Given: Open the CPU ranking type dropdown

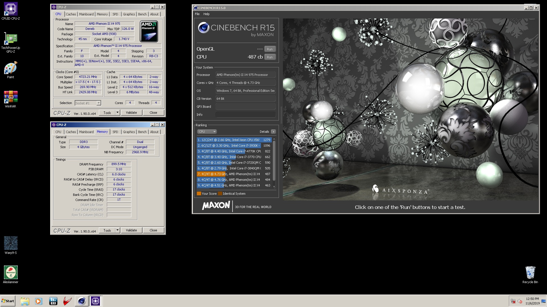Looking at the screenshot, I should click(207, 132).
